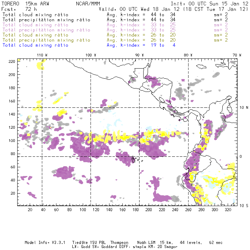Click the horizontal-axis tick label '280'

[x=202, y=210]
